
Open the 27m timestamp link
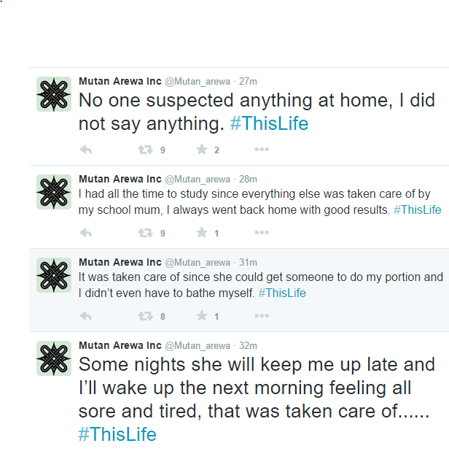(249, 81)
